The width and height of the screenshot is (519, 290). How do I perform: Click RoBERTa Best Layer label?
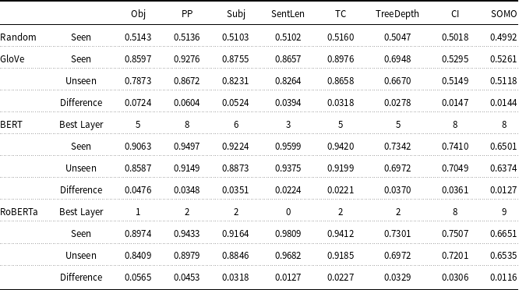click(x=81, y=212)
